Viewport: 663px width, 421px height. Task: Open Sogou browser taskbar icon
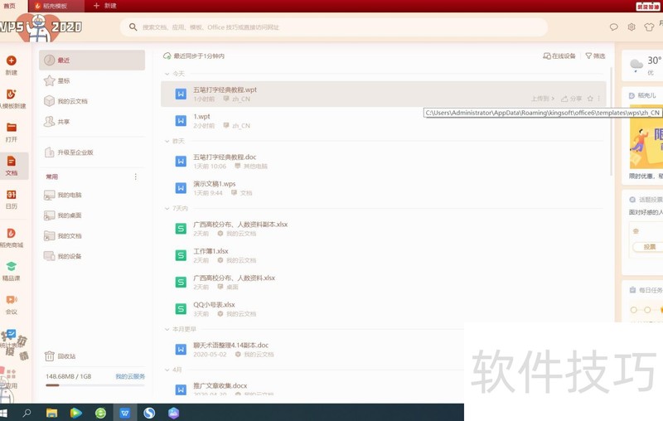tap(149, 413)
